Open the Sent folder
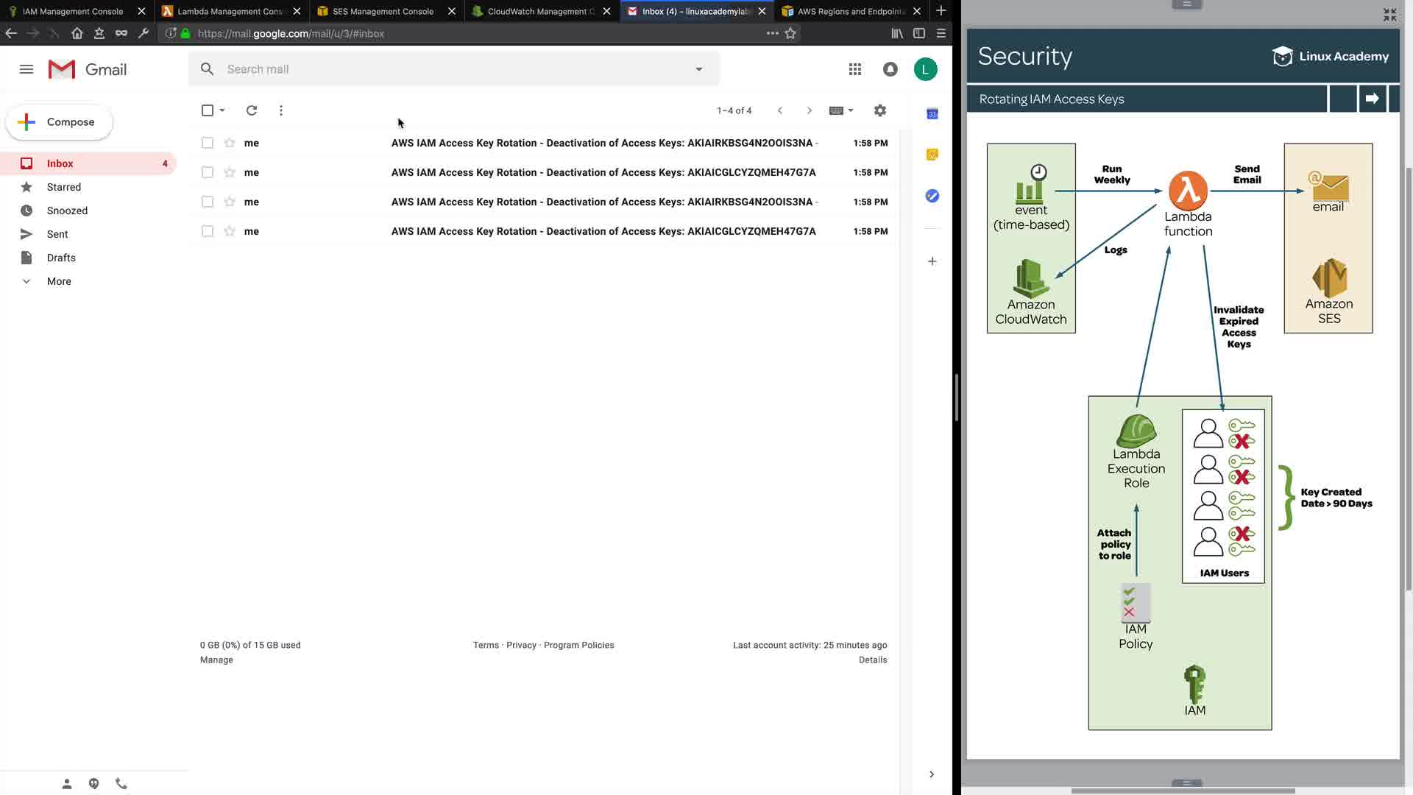The height and width of the screenshot is (795, 1413). click(57, 234)
